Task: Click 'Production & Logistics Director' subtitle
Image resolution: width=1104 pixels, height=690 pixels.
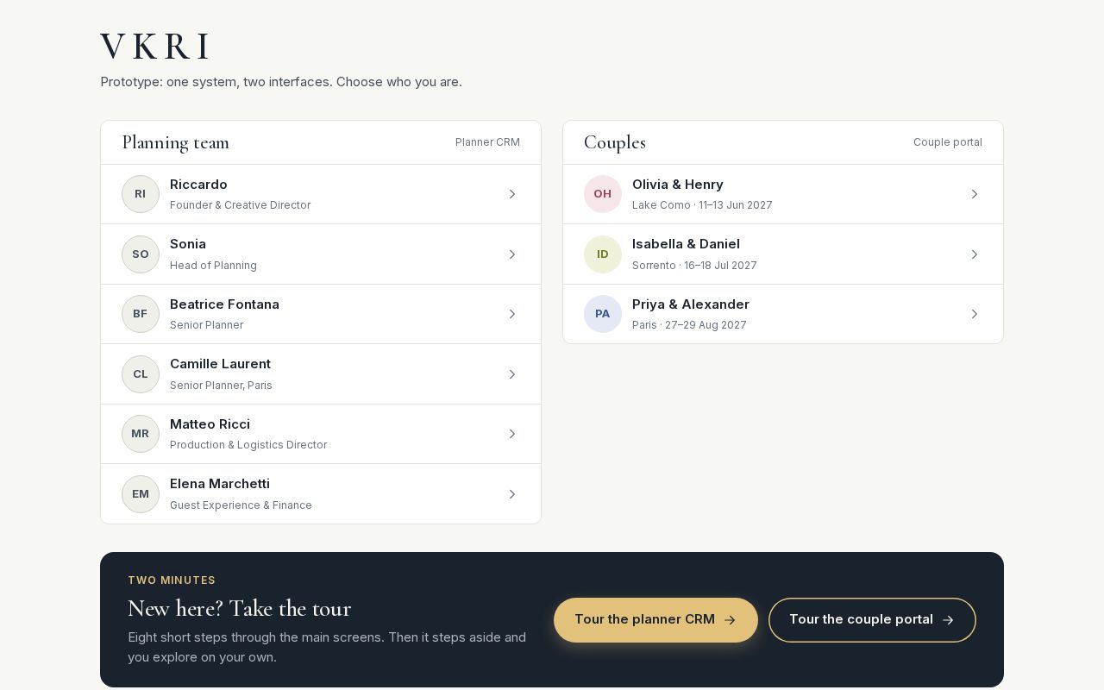Action: pyautogui.click(x=248, y=445)
